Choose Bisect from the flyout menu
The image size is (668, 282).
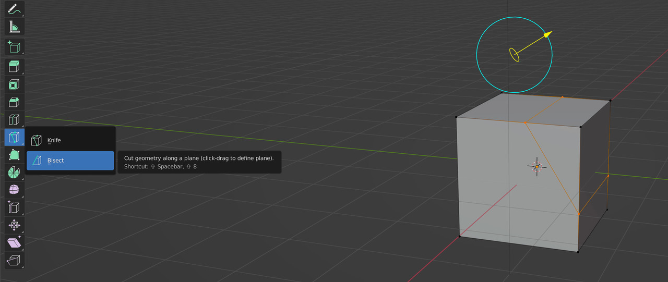point(70,161)
